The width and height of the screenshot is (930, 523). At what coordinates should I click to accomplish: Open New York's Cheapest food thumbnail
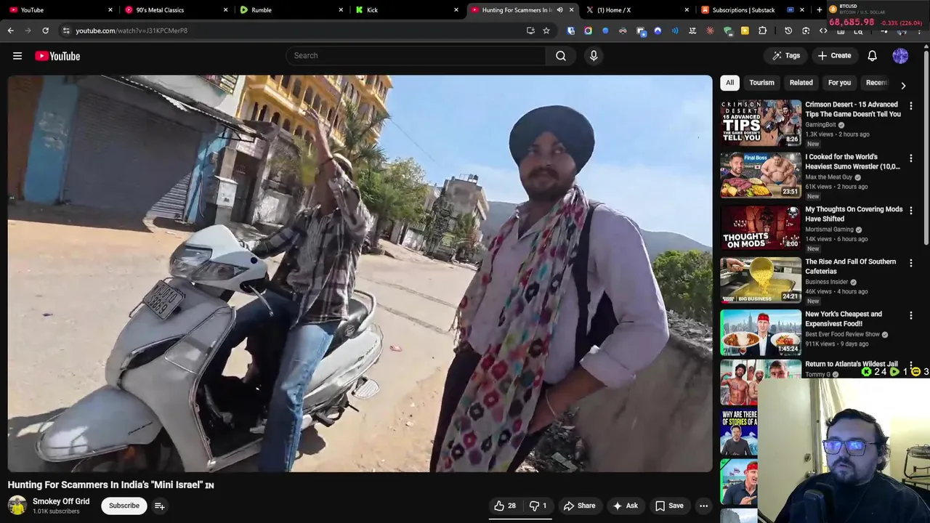(761, 332)
